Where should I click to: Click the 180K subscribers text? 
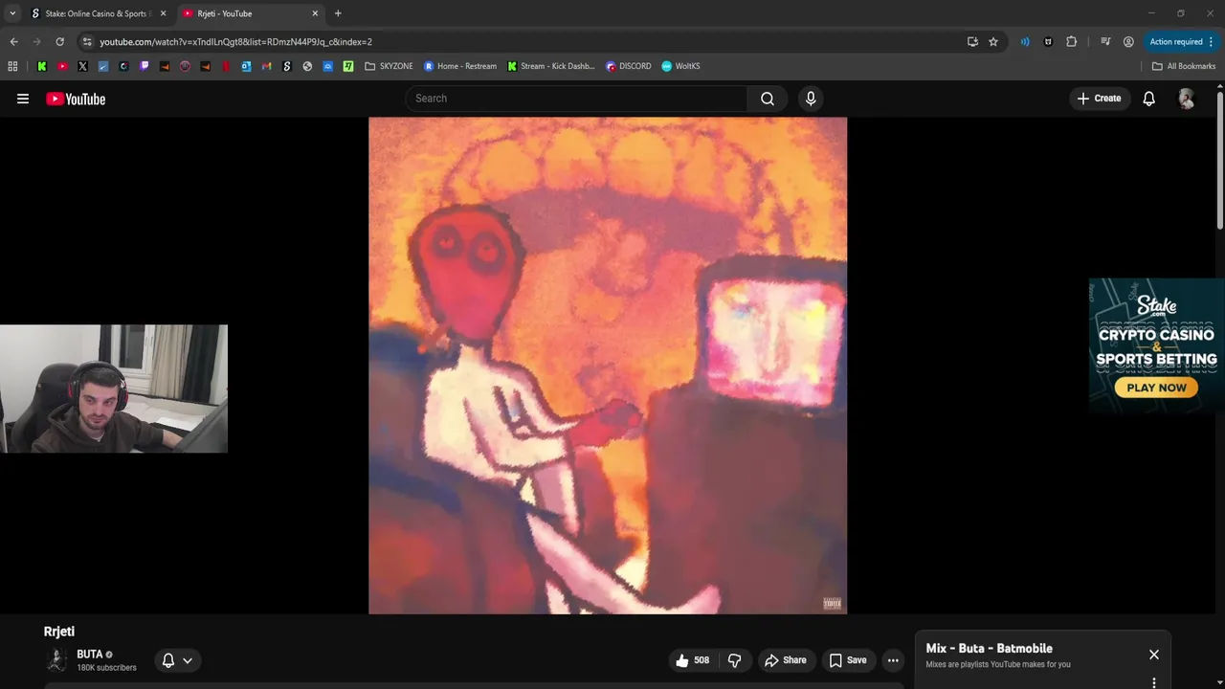(x=106, y=668)
